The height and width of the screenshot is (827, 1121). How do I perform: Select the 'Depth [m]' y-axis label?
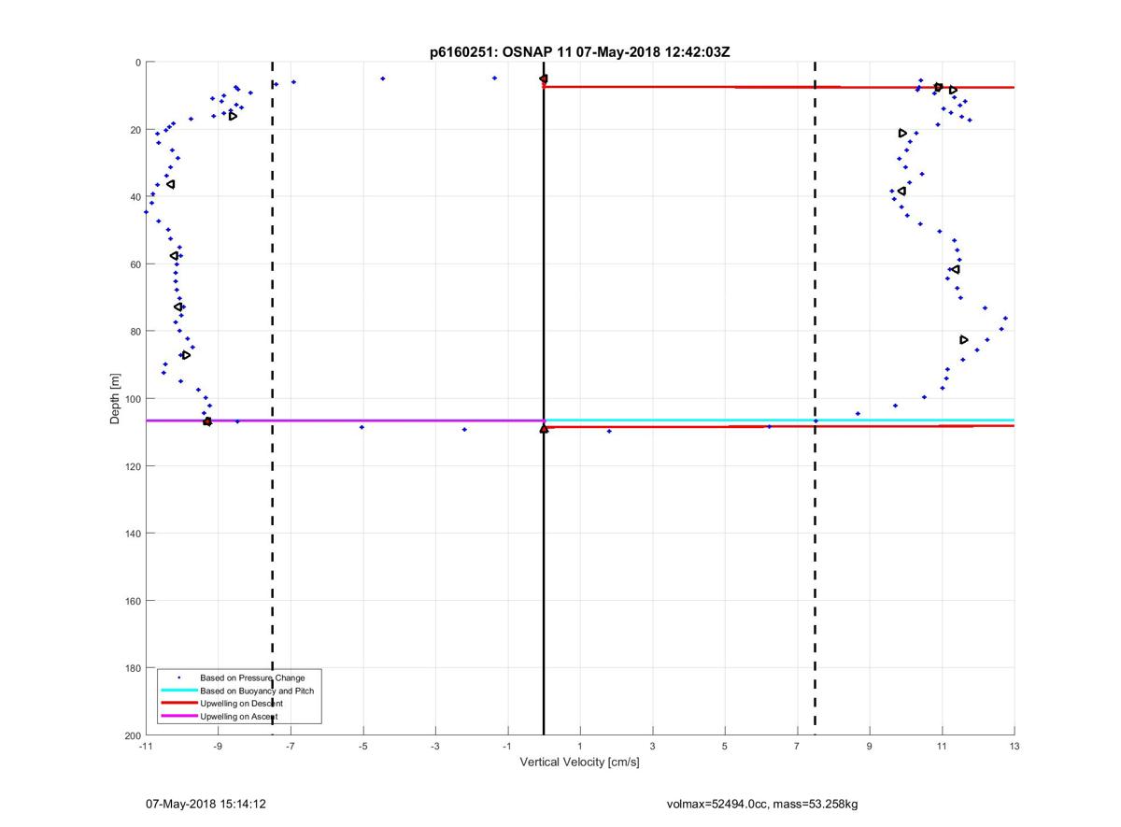(116, 399)
